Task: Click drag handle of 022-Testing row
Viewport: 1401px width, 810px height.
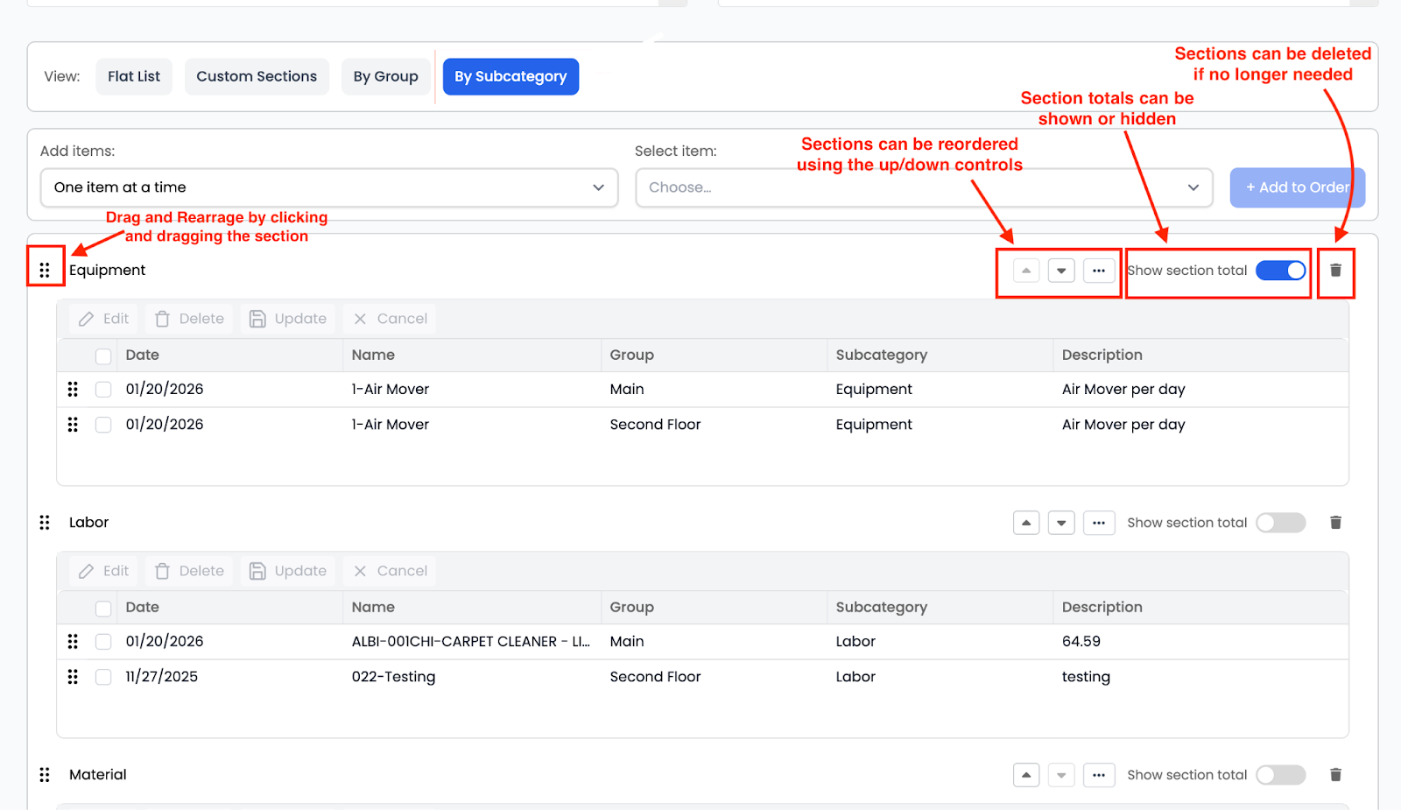Action: pyautogui.click(x=73, y=677)
